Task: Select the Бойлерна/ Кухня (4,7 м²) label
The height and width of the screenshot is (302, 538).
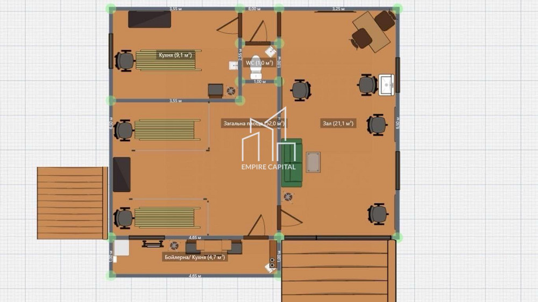Action: pyautogui.click(x=194, y=257)
